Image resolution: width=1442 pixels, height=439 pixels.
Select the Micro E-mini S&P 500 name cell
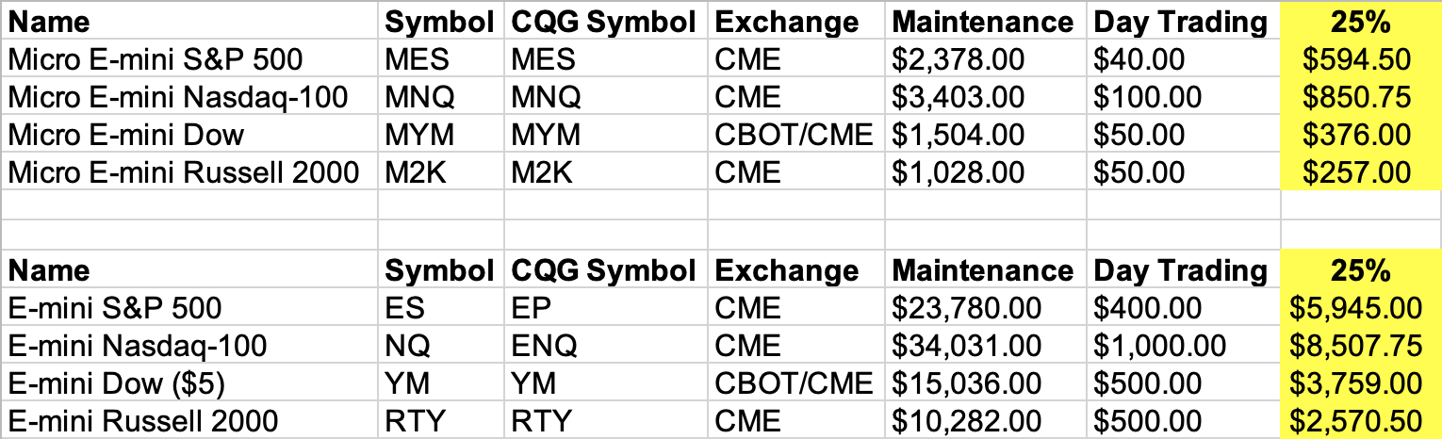(156, 60)
